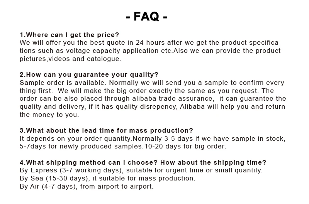Image resolution: width=309 pixels, height=204 pixels.
Task: Click the question about shipping method and time
Action: (143, 162)
